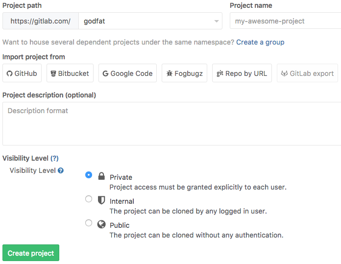Click the namespace dropdown arrow
The height and width of the screenshot is (264, 341).
pyautogui.click(x=217, y=22)
